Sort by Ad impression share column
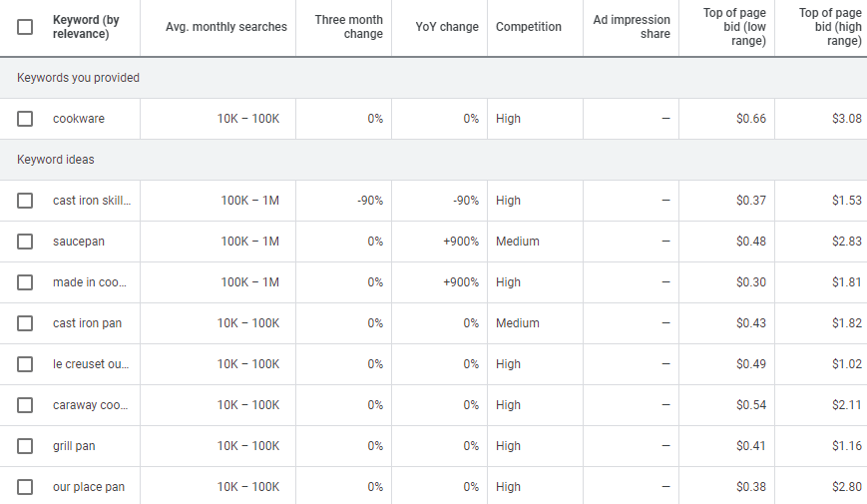This screenshot has width=867, height=504. [632, 27]
